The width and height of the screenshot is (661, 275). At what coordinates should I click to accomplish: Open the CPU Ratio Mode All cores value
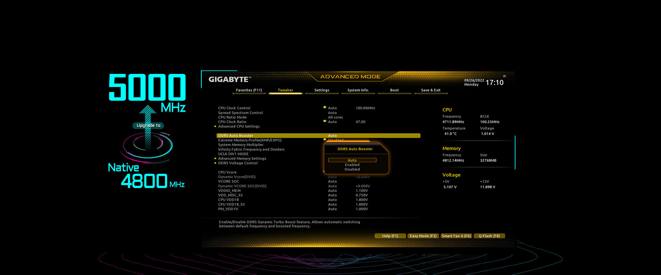tap(336, 117)
